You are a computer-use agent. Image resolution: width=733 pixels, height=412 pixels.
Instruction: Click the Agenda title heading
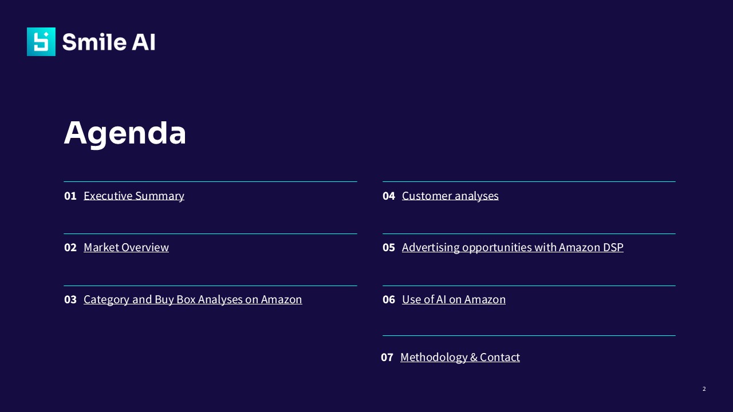(125, 133)
